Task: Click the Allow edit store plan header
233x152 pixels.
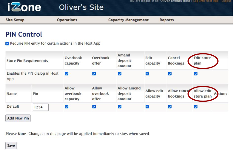Action: click(203, 94)
